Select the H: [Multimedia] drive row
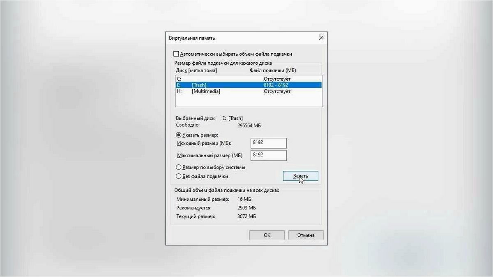The height and width of the screenshot is (277, 493). (248, 91)
